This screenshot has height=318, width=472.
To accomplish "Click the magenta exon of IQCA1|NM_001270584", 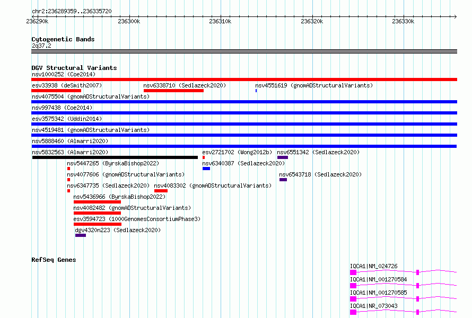I will [x=353, y=286].
